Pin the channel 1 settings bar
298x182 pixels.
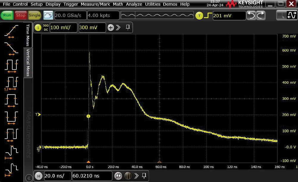[128, 27]
